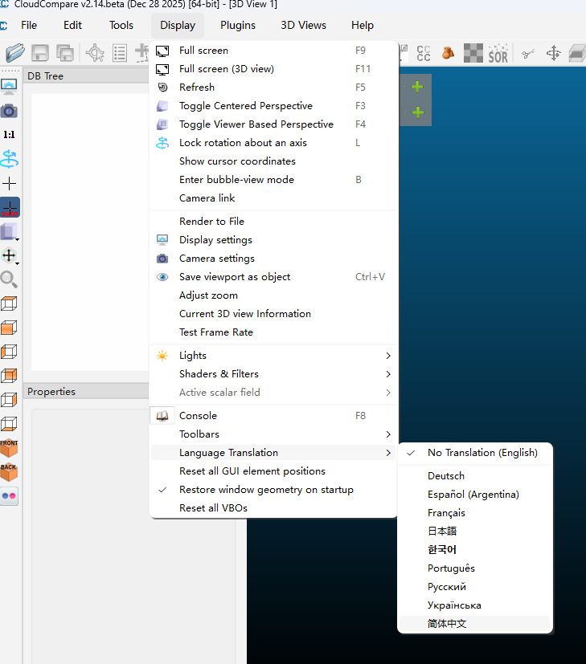Click the wireframe cube icon below the magnifier
This screenshot has width=586, height=664.
click(x=9, y=303)
